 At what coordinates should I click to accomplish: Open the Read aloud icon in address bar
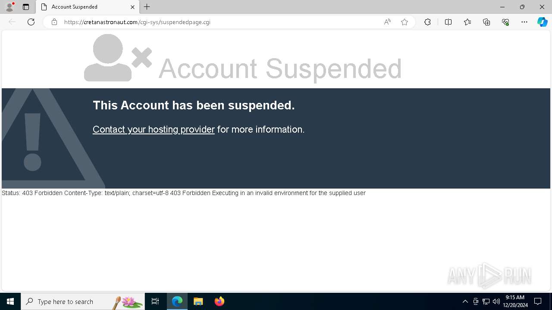(x=387, y=22)
